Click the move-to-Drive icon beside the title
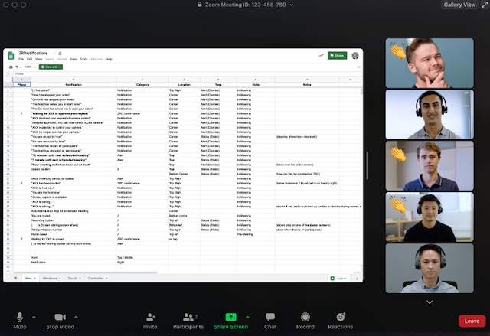 coord(60,53)
